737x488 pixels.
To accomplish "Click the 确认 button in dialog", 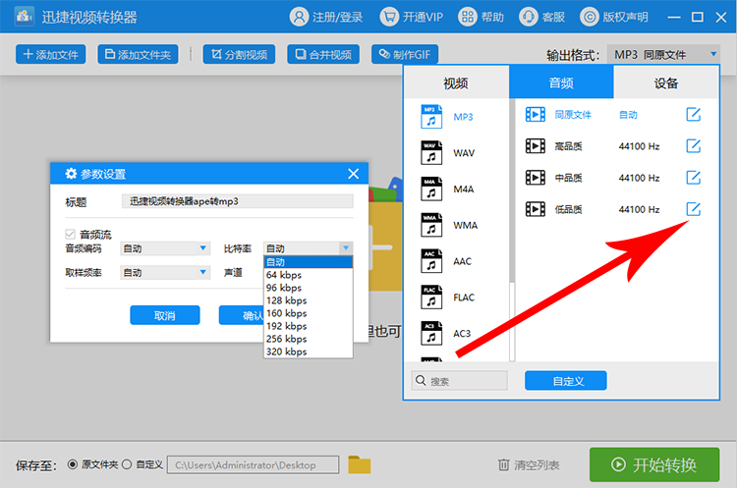I will pos(242,315).
